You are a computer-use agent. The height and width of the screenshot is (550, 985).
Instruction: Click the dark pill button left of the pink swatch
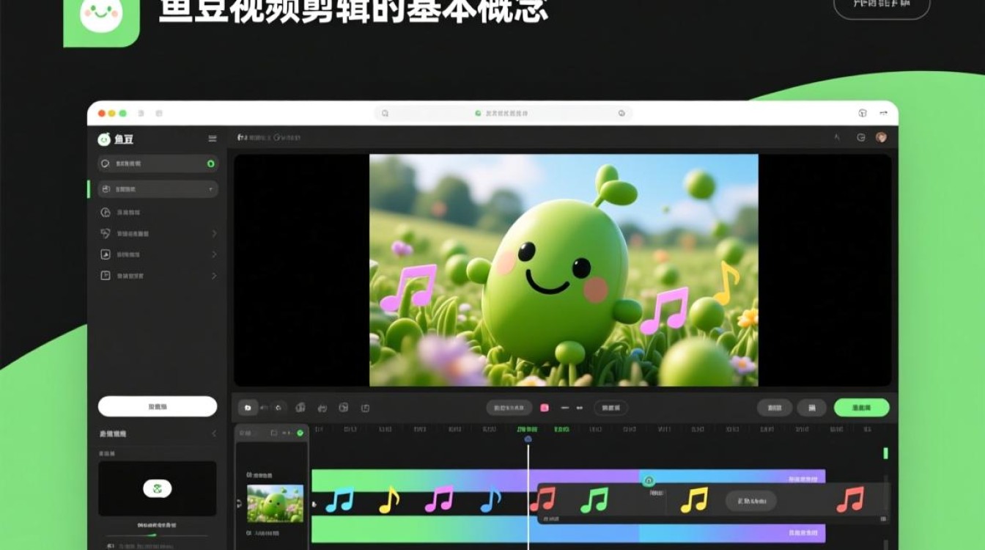(509, 408)
